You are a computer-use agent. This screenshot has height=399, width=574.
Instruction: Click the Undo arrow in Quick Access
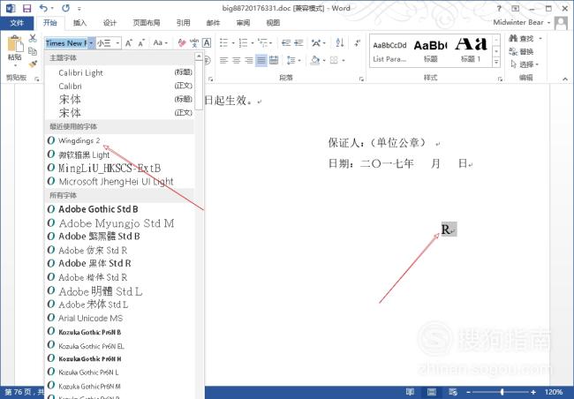[x=43, y=8]
